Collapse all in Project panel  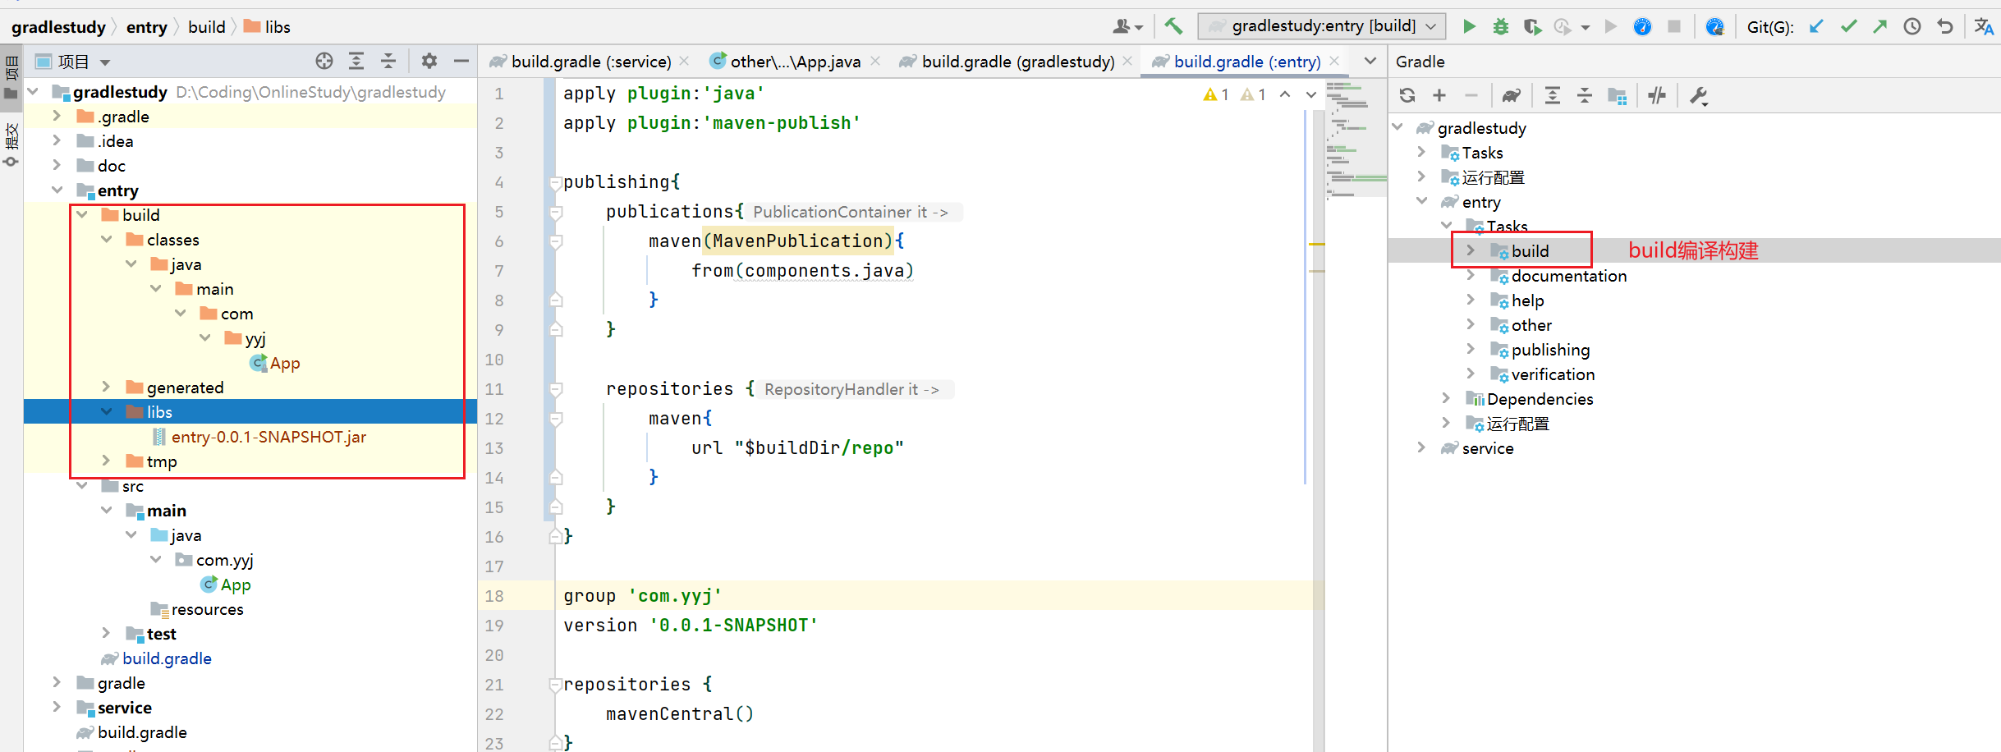pyautogui.click(x=388, y=61)
